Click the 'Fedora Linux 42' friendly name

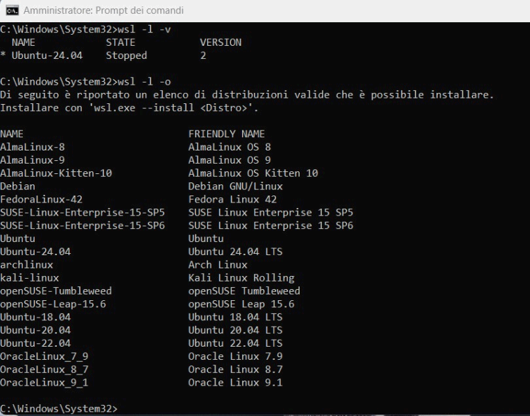(x=232, y=200)
